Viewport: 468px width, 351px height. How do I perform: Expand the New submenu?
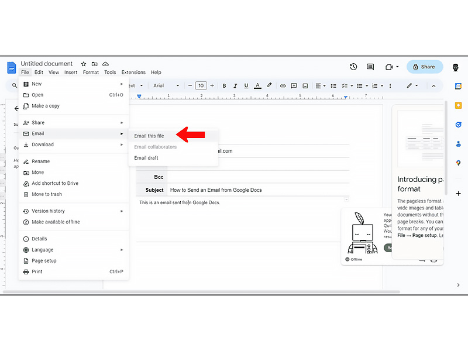(74, 84)
